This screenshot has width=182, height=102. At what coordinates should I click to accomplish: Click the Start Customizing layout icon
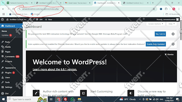pyautogui.click(x=83, y=93)
